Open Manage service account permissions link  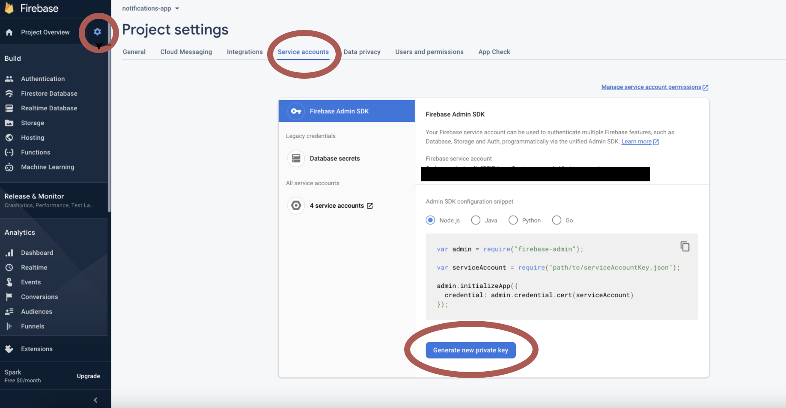(x=651, y=87)
